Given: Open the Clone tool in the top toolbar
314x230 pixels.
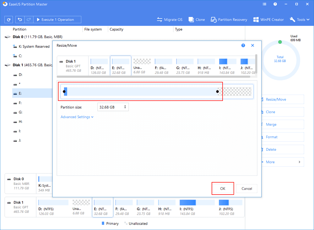Looking at the screenshot, I should point(197,19).
